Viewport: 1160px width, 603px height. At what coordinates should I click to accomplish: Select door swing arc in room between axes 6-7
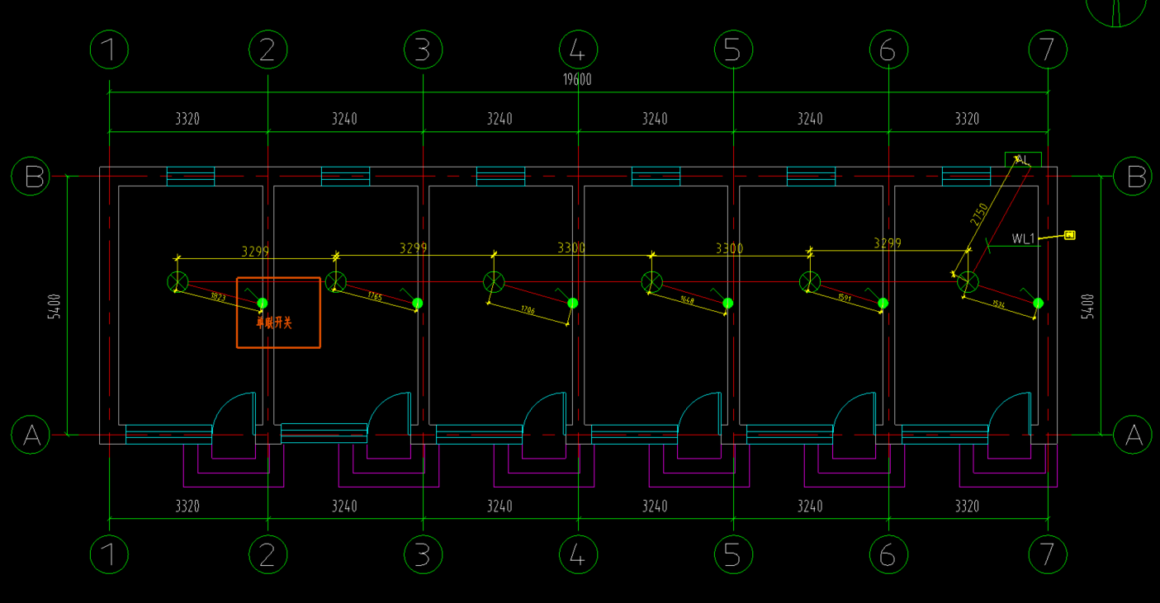click(1010, 414)
